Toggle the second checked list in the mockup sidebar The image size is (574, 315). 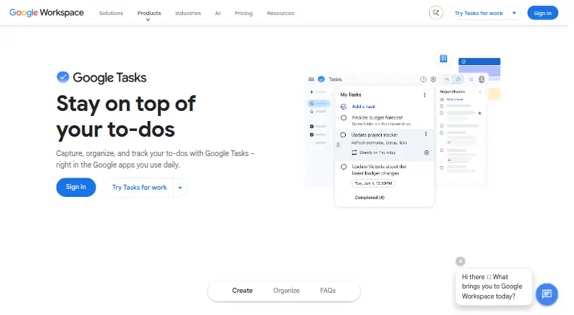click(x=311, y=135)
